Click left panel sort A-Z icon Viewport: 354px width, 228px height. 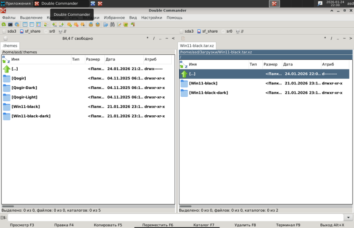(6, 59)
